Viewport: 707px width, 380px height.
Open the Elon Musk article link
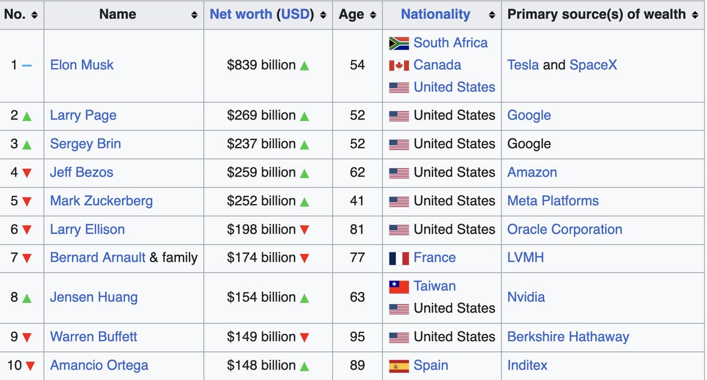tap(82, 65)
